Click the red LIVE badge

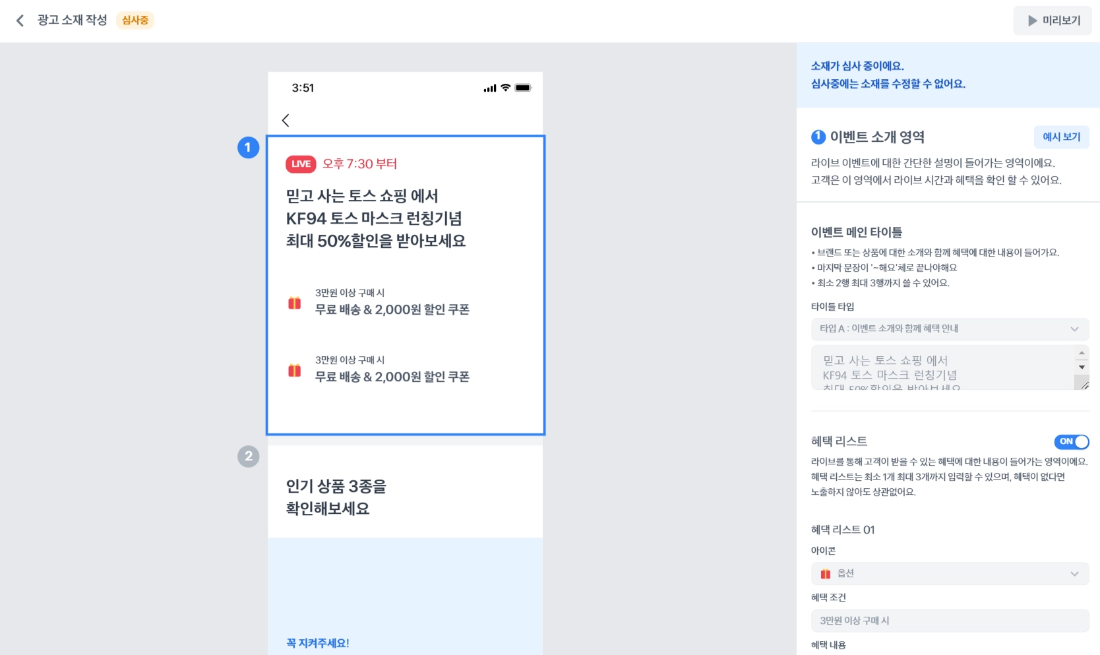pos(301,164)
